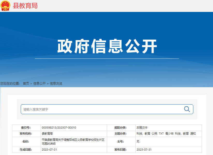This screenshot has height=155, width=213.
Task: Open 信息公开 breadcrumb link
Action: (x=39, y=84)
